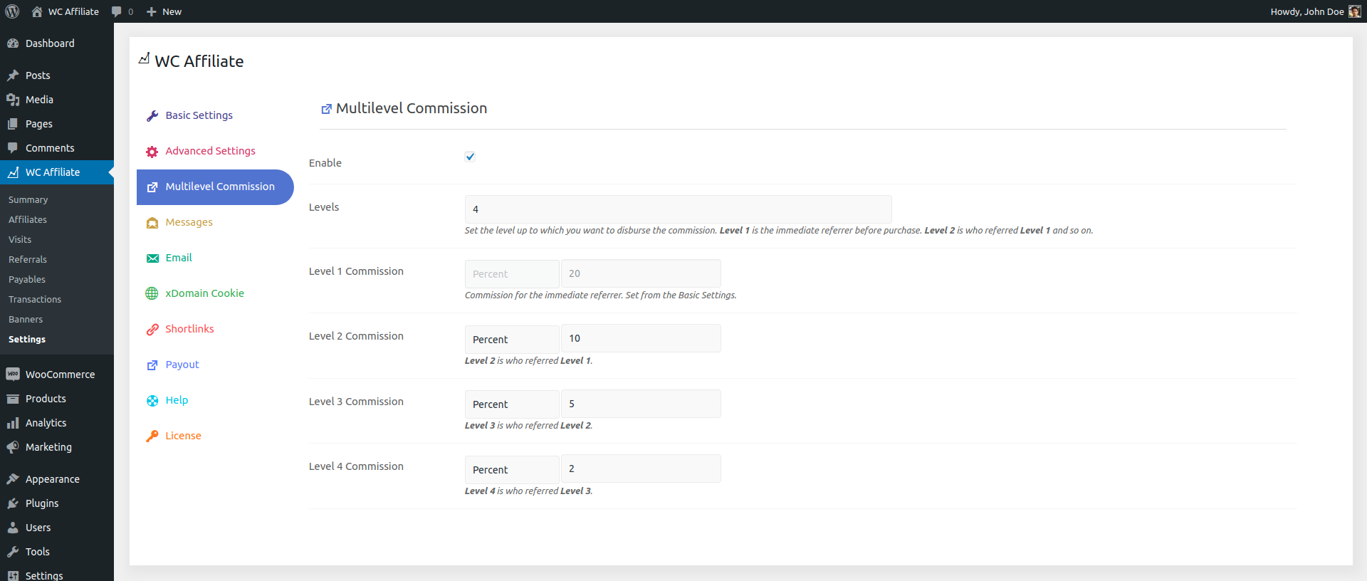1367x581 pixels.
Task: Uncheck the Enable multilevel commission checkbox
Action: pyautogui.click(x=470, y=157)
